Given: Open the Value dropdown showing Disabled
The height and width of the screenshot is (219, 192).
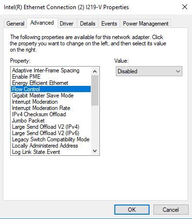Looking at the screenshot, I should pos(149,71).
